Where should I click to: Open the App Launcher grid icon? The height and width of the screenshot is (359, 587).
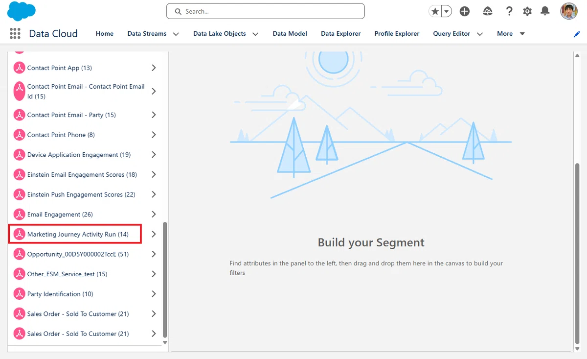(x=15, y=33)
